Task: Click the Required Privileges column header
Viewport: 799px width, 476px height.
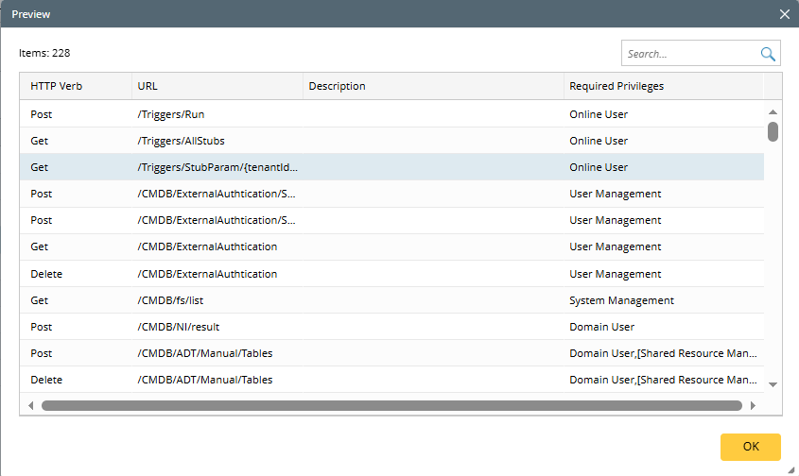Action: click(662, 86)
